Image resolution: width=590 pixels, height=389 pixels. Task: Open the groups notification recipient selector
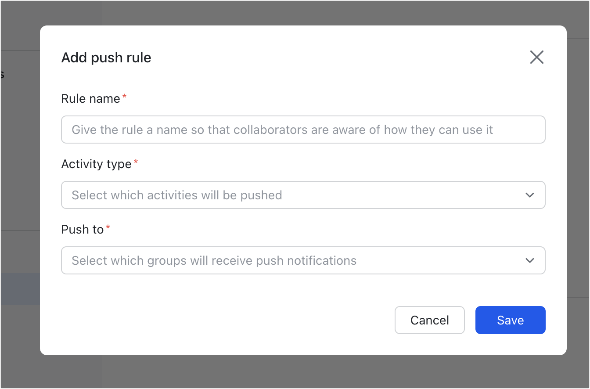303,260
